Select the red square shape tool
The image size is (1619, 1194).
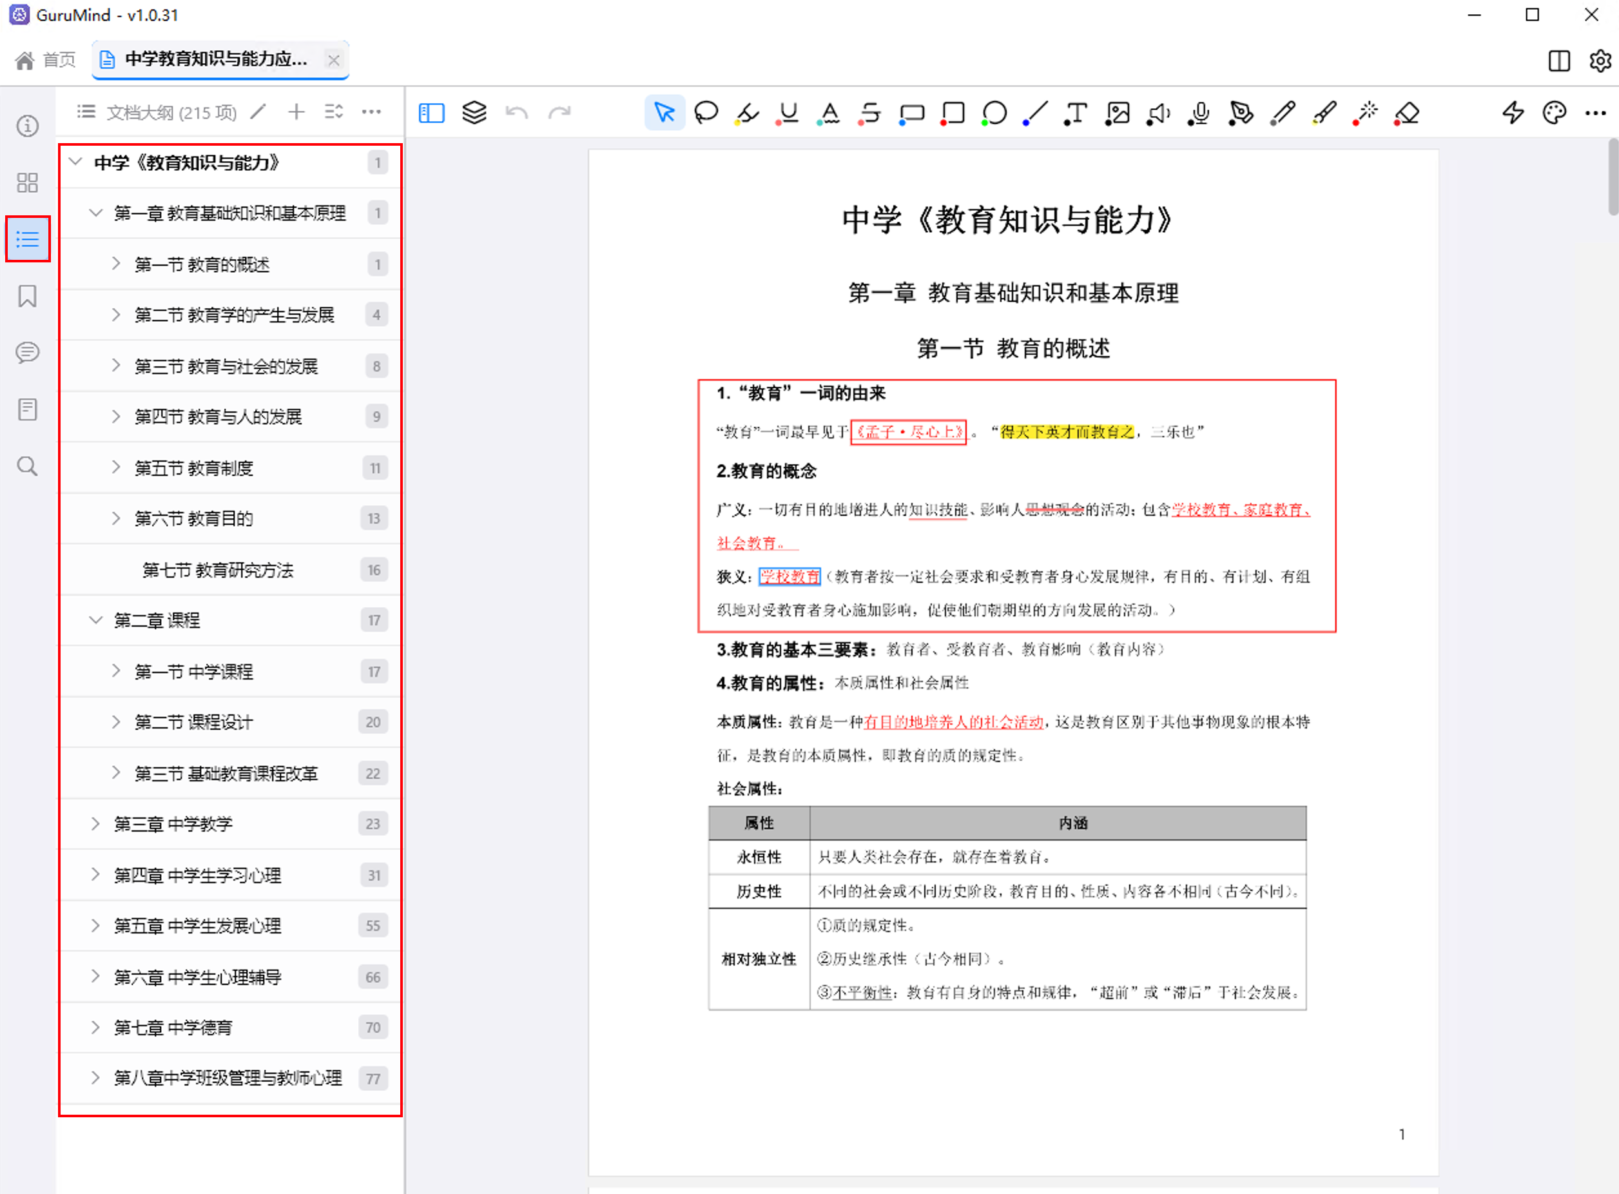point(953,113)
